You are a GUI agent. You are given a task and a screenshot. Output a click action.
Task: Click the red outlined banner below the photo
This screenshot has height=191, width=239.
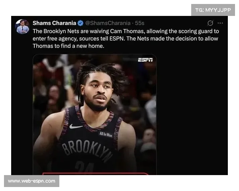(95, 174)
